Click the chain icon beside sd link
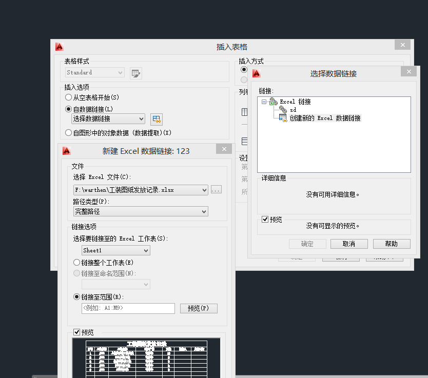Image resolution: width=428 pixels, height=378 pixels. click(283, 110)
